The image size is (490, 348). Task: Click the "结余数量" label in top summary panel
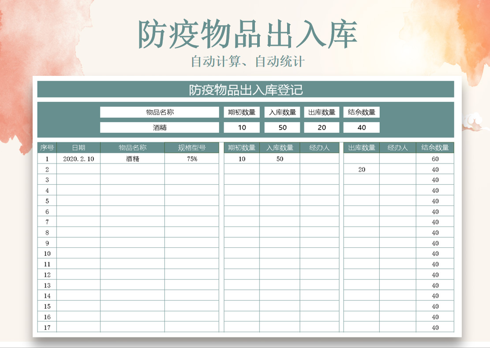362,112
